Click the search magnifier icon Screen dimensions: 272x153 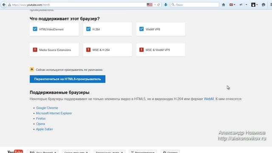pos(173,5)
